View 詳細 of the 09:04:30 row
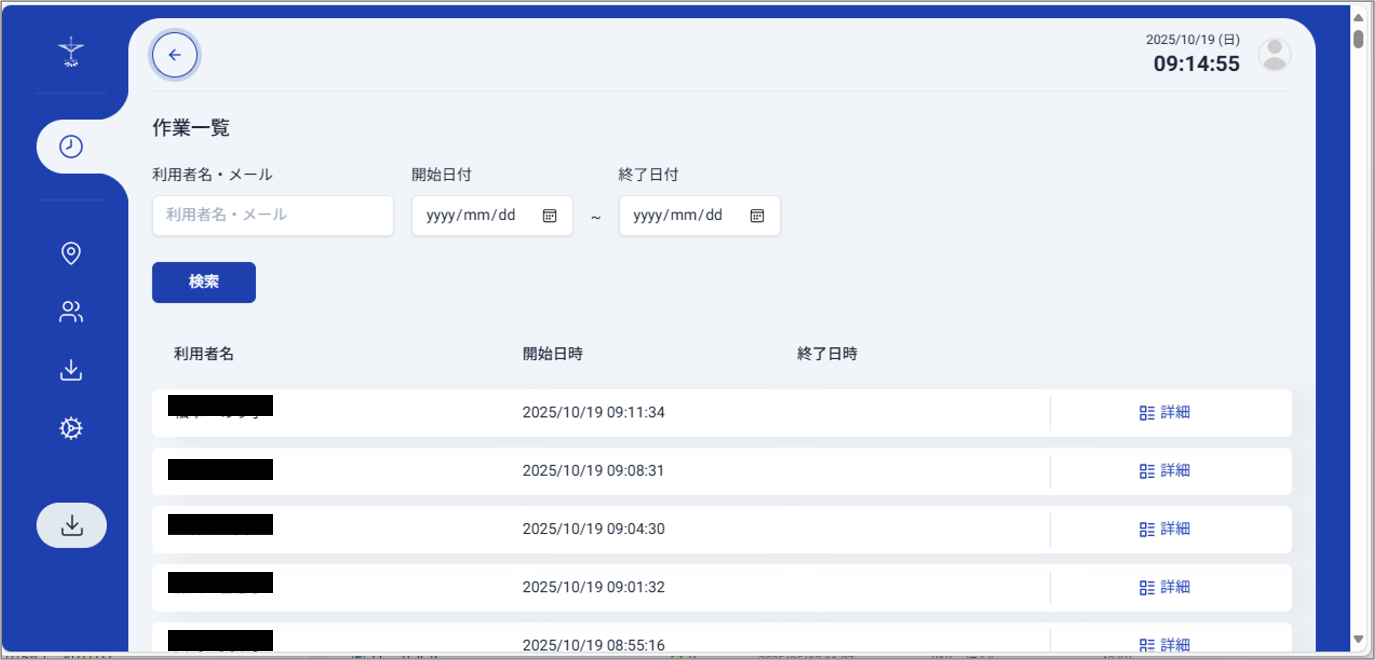This screenshot has height=660, width=1375. click(x=1165, y=529)
